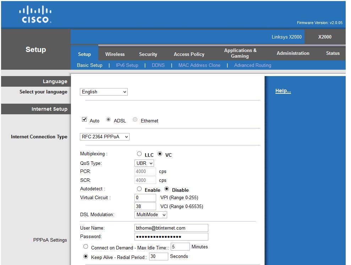Screen dimensions: 351x265
Task: Select Connect on Demand radio
Action: point(86,247)
